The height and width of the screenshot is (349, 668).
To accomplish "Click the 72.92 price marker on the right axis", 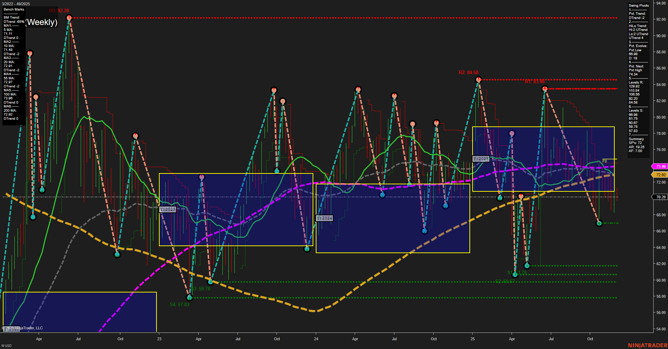I will pyautogui.click(x=659, y=174).
